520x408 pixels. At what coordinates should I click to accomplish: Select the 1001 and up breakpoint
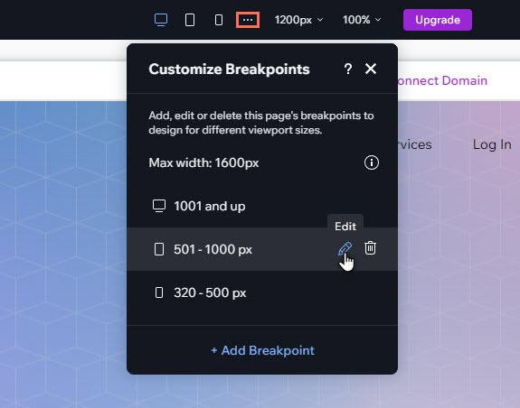(262, 206)
